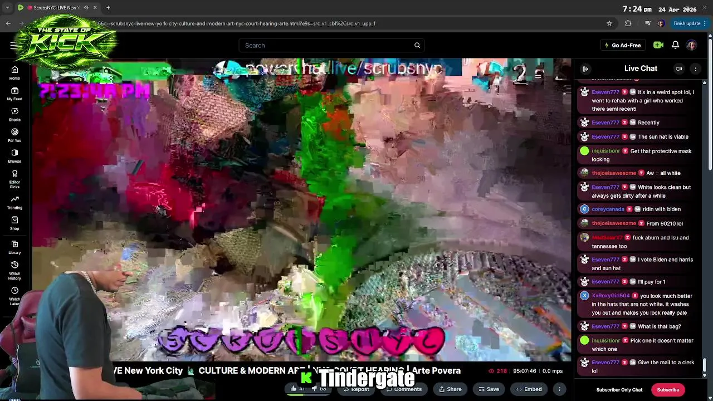Click the Live Chat scrollbar
This screenshot has height=401, width=713.
pos(705,365)
